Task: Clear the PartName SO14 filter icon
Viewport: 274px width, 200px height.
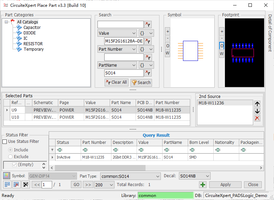Action: [x=148, y=73]
